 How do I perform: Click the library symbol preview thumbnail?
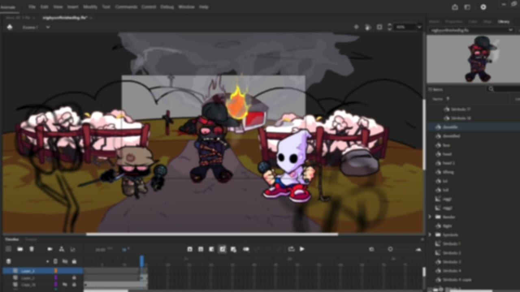(x=473, y=59)
